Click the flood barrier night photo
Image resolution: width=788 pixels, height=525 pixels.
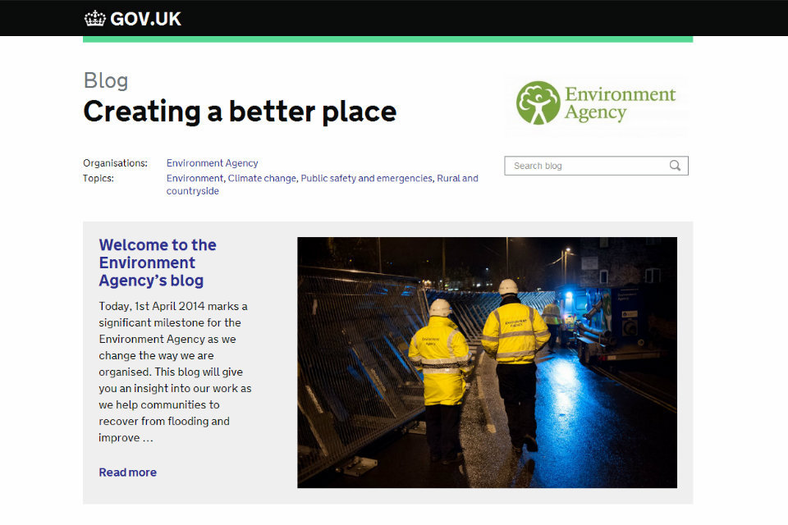[x=487, y=362]
